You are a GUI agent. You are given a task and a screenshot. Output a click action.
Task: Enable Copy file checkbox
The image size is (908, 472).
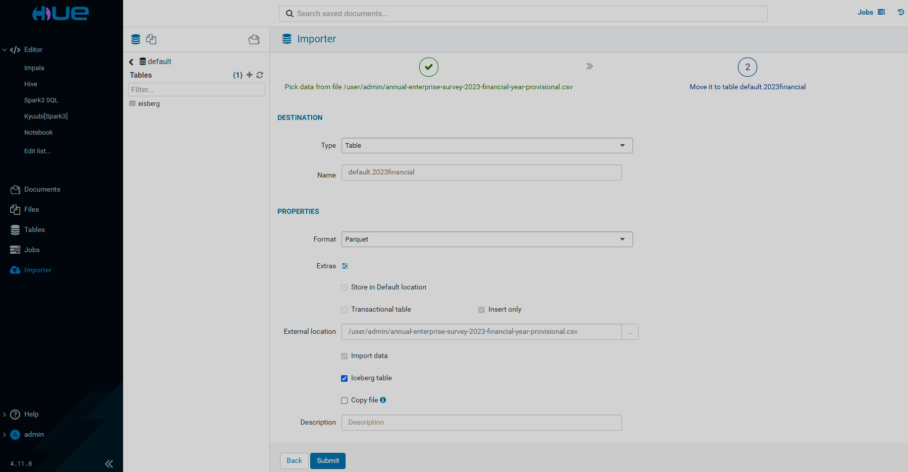pyautogui.click(x=345, y=400)
